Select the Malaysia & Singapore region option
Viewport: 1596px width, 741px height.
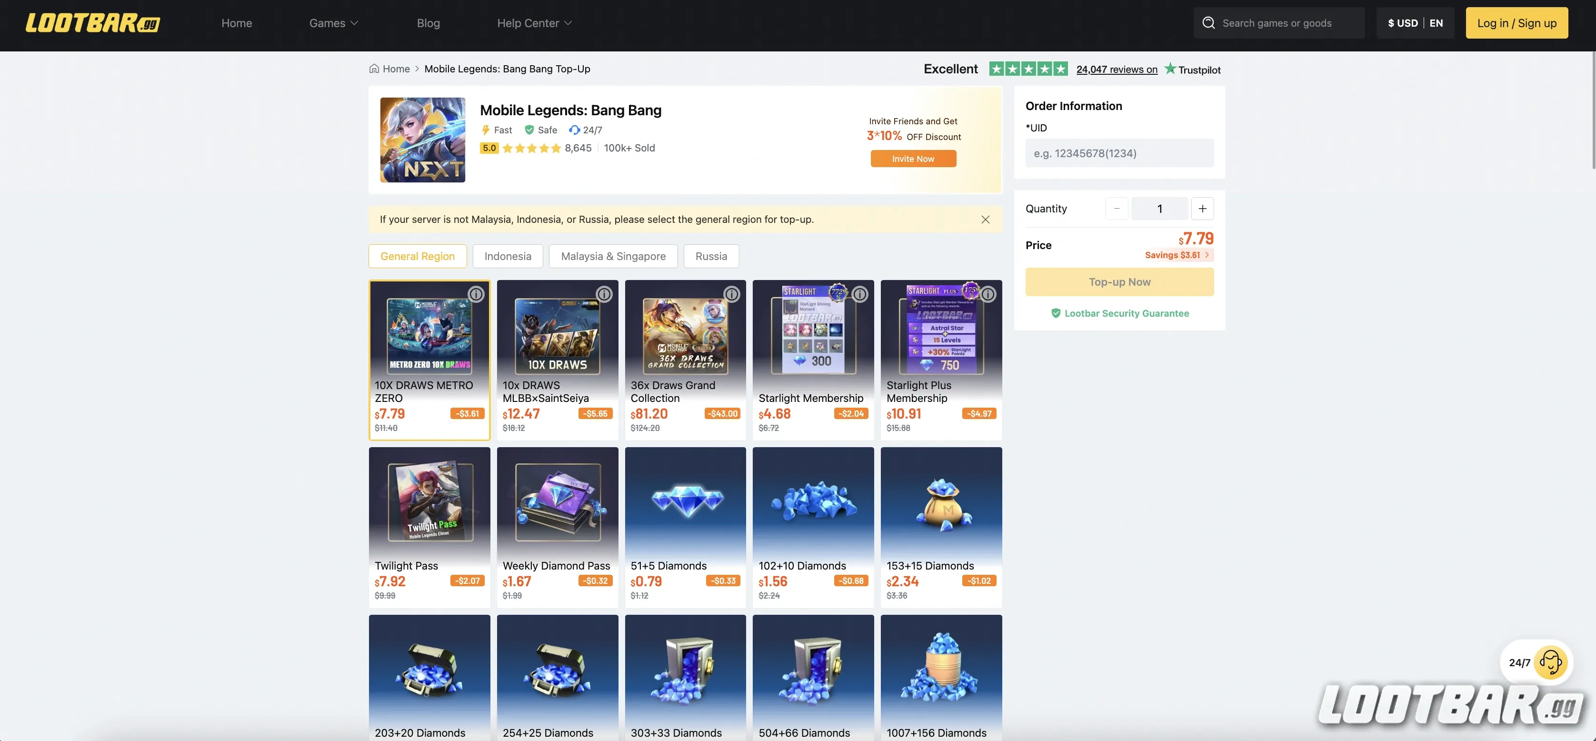(613, 256)
